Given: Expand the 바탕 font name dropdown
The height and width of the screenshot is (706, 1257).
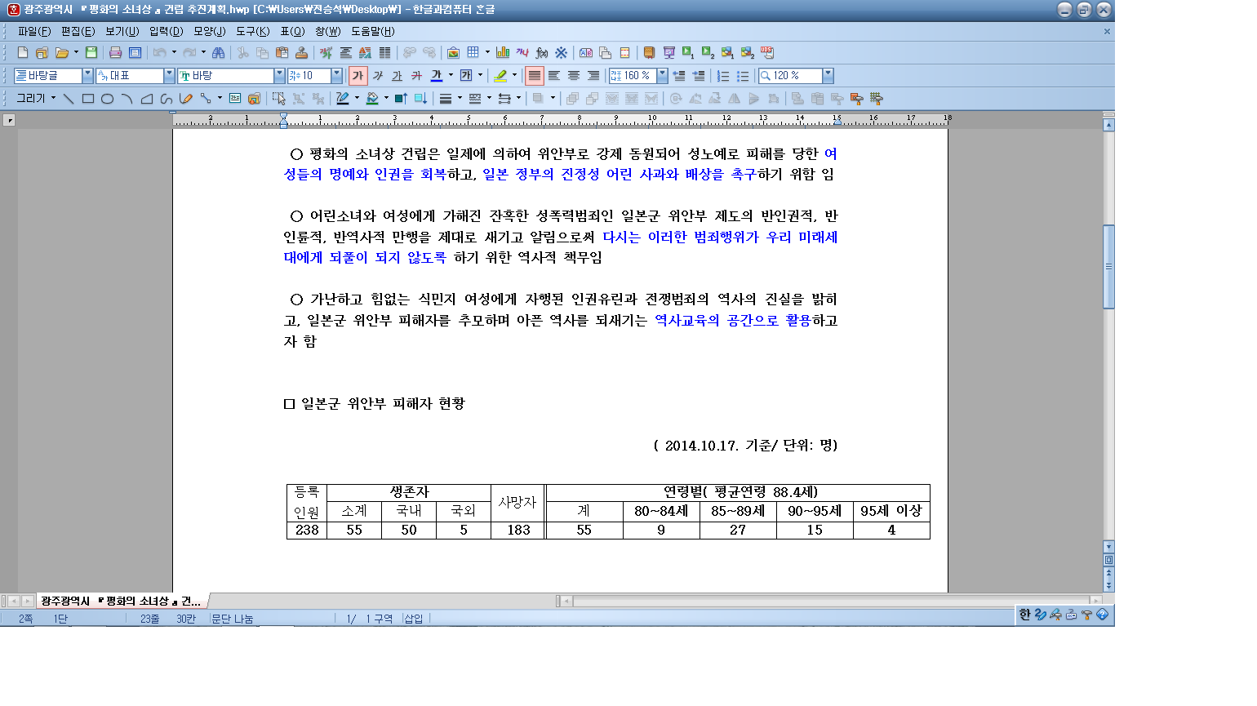Looking at the screenshot, I should (279, 76).
